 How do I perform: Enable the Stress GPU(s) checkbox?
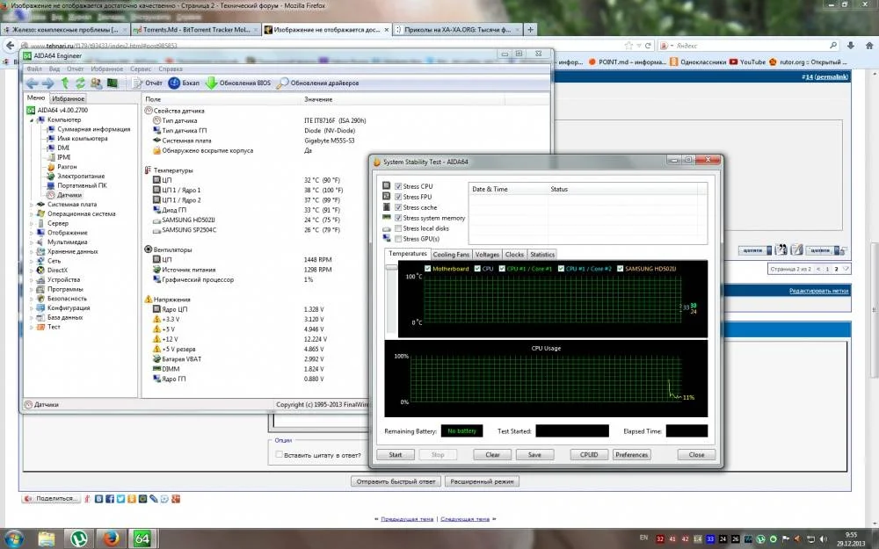coord(399,239)
